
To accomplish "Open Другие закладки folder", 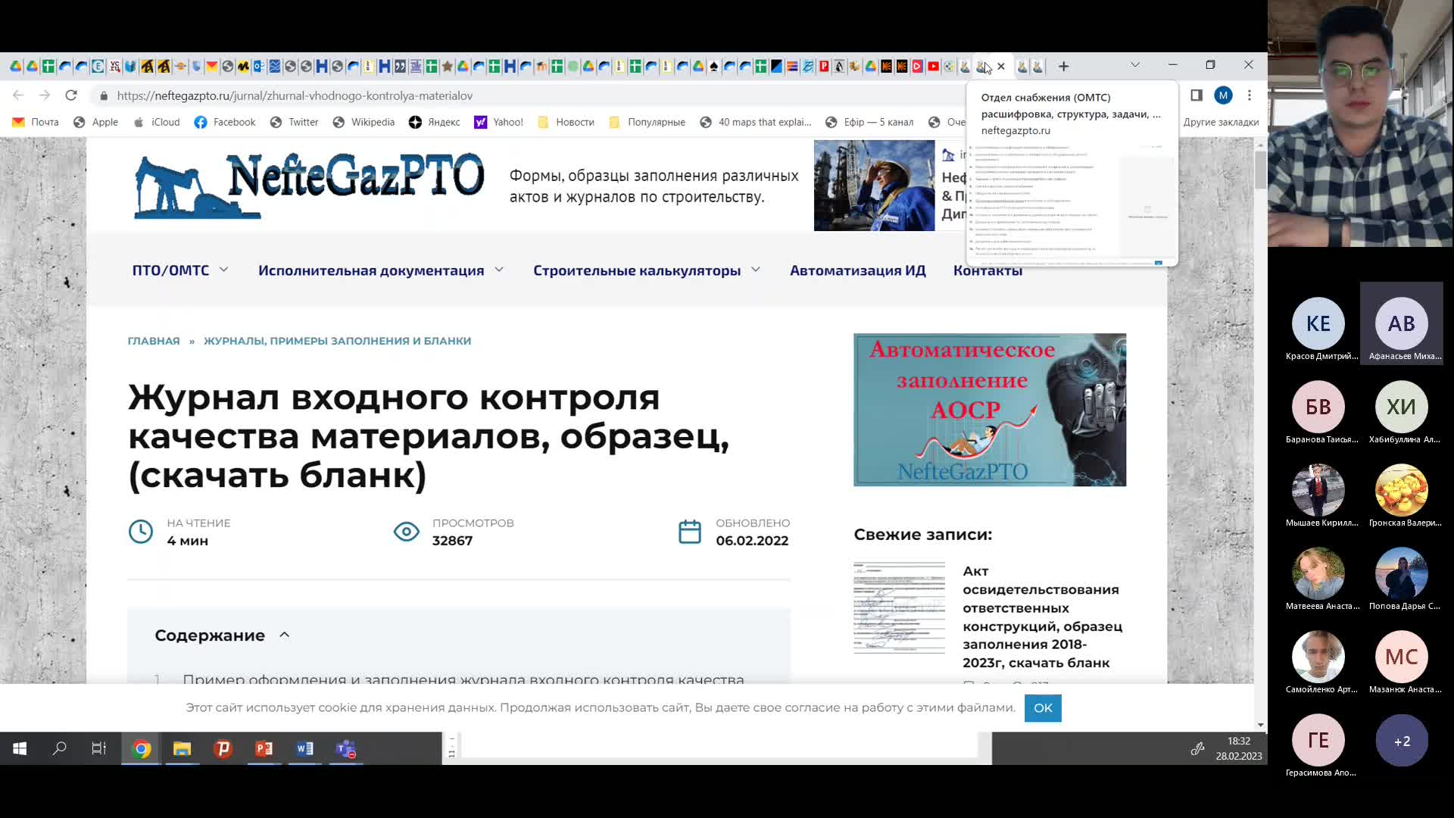I will click(x=1221, y=122).
